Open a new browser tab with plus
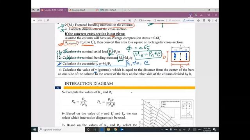Screen dimensions: 250x140 125,10
